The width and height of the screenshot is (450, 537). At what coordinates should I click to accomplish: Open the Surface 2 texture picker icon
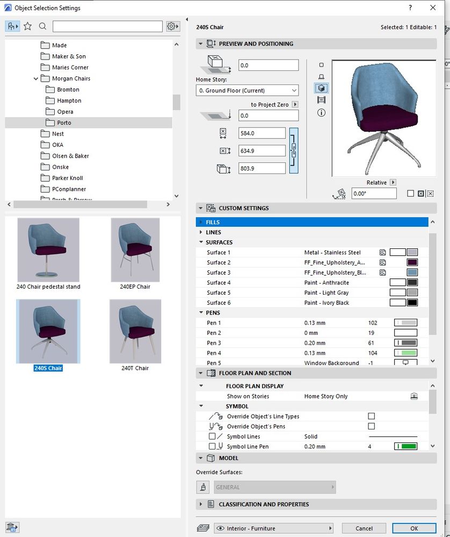tap(382, 263)
